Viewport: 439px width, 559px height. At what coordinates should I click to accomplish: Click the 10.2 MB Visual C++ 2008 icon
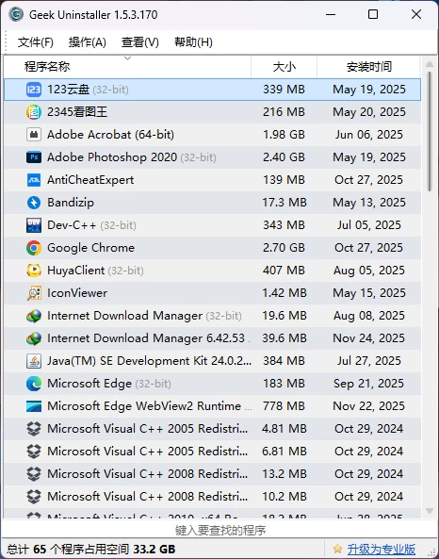pyautogui.click(x=34, y=497)
